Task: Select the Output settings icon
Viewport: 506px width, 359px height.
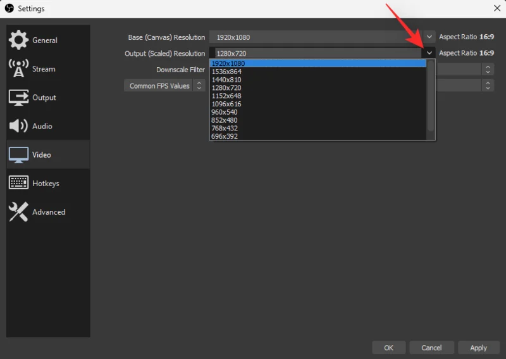Action: [18, 98]
